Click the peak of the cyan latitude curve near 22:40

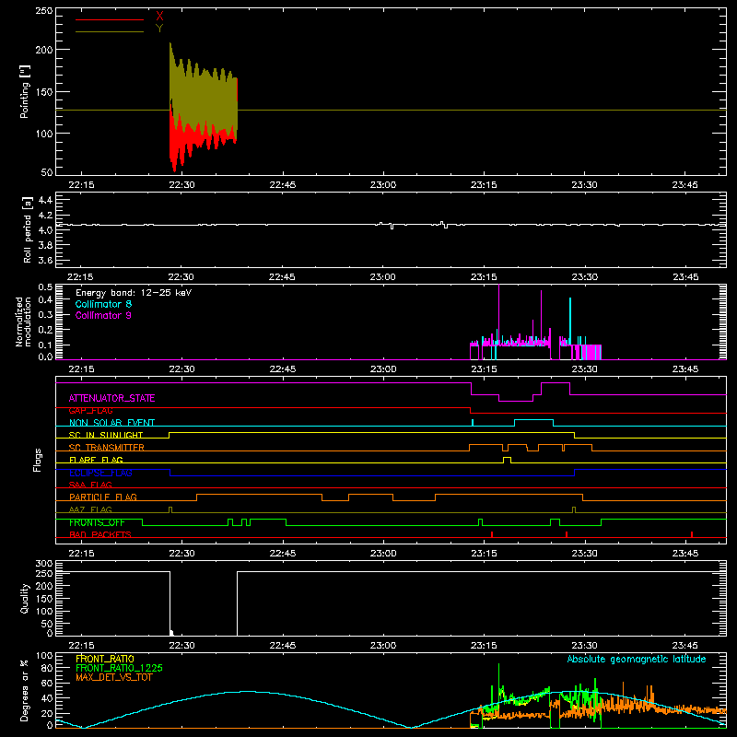coord(248,692)
